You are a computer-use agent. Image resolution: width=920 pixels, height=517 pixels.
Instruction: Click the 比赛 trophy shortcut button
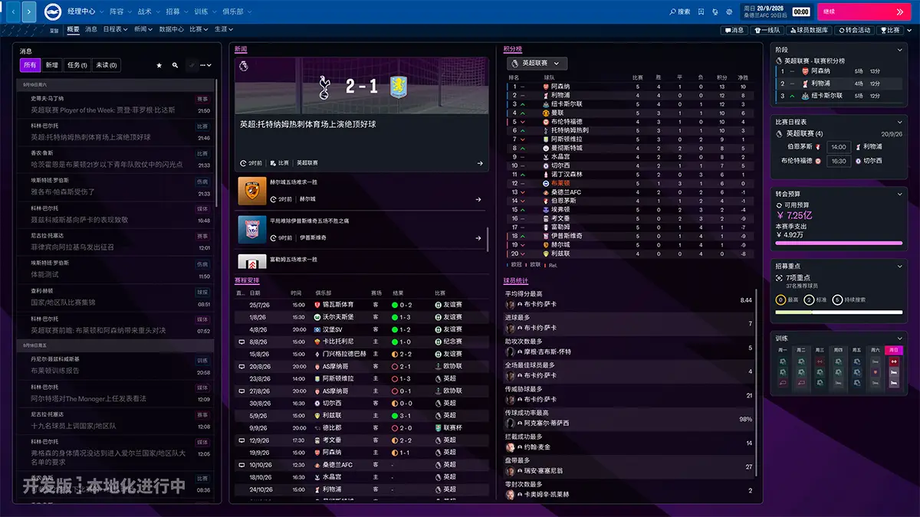coord(890,30)
